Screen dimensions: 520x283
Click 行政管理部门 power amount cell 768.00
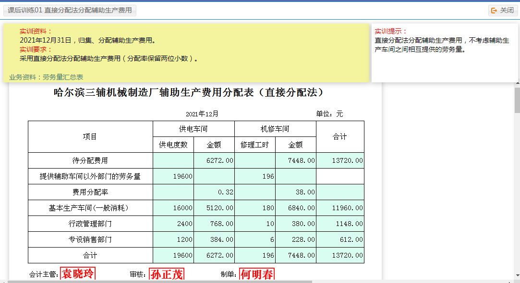point(214,224)
